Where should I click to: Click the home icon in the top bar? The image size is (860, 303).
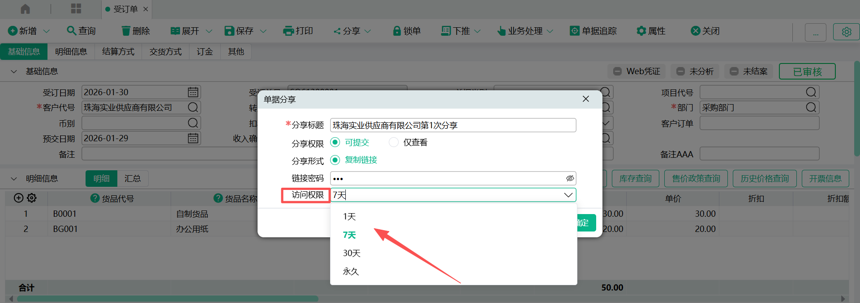click(26, 9)
